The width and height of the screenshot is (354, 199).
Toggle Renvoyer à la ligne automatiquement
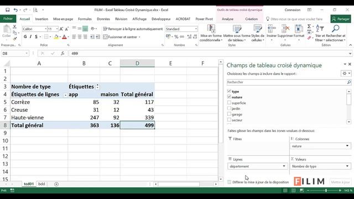tap(133, 29)
